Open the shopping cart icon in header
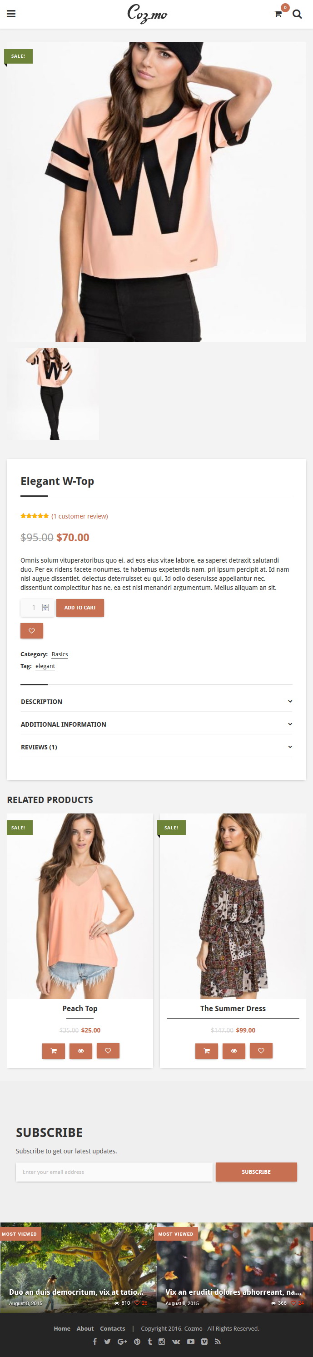This screenshot has height=1357, width=313. 278,14
